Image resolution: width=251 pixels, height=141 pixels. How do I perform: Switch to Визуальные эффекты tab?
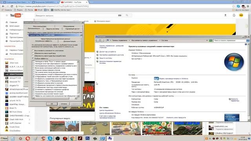coord(44,41)
